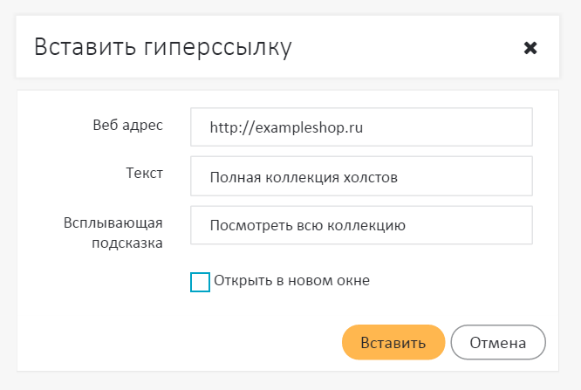Place cursor after 'http://exampleshop.ru' text
Image resolution: width=581 pixels, height=390 pixels.
(365, 127)
